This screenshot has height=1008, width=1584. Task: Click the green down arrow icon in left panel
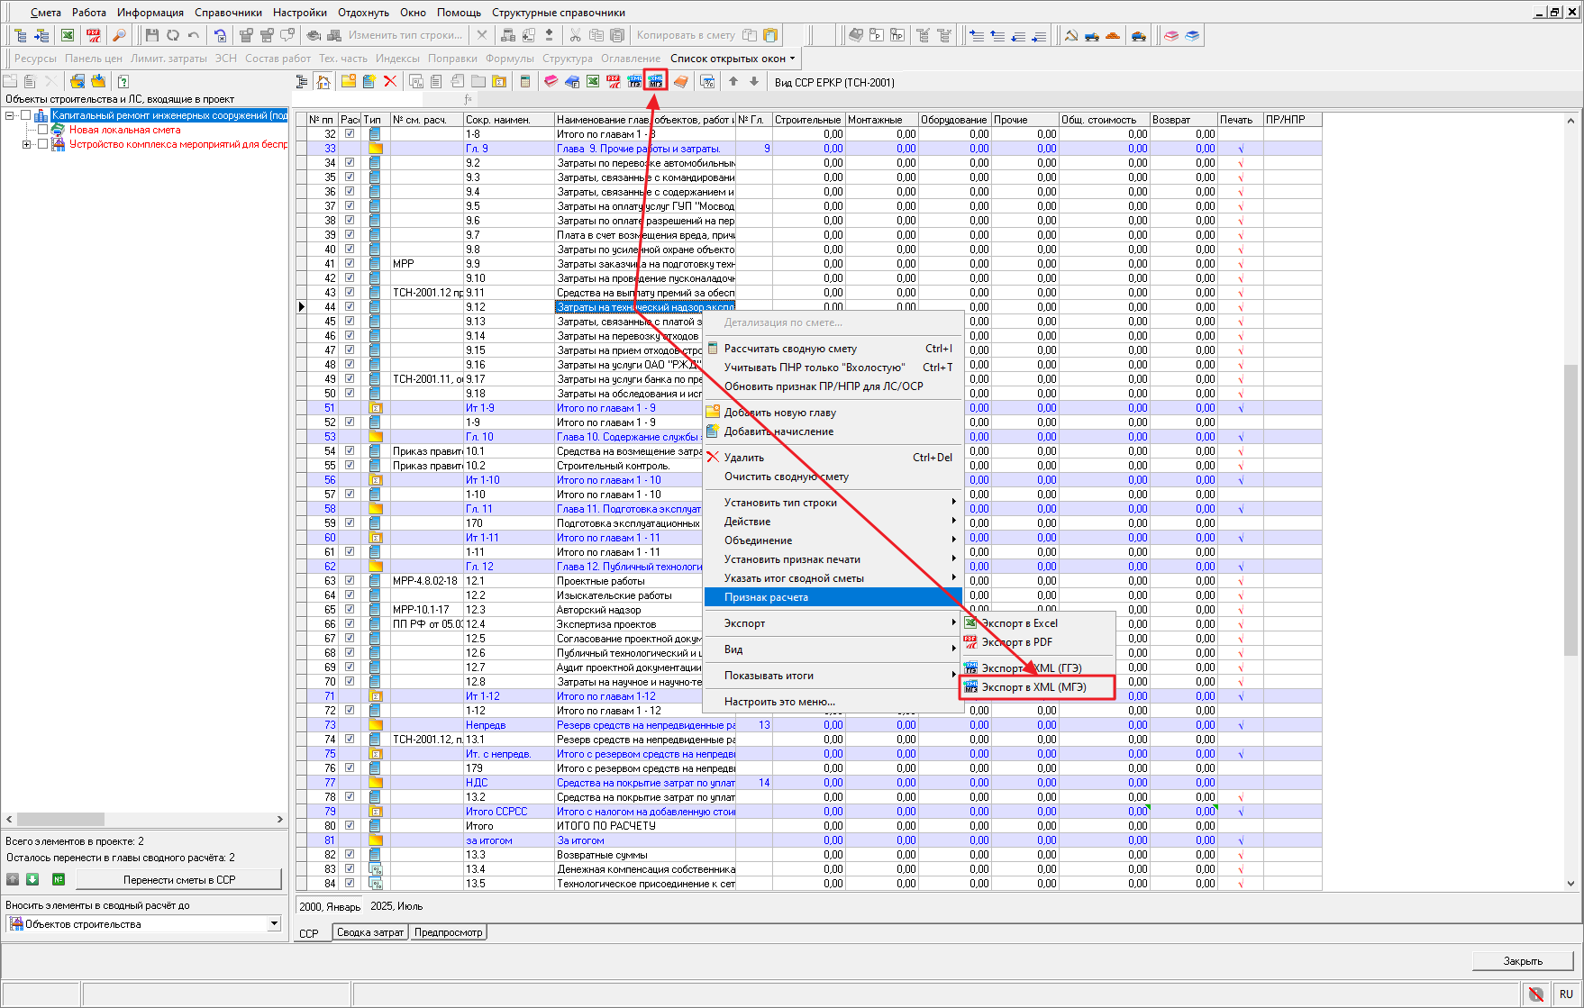pos(32,879)
